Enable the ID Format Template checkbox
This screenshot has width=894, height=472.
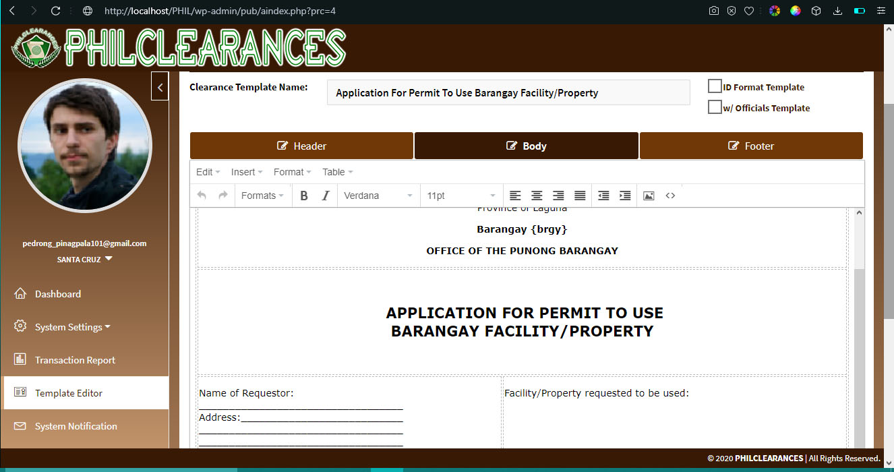coord(715,86)
